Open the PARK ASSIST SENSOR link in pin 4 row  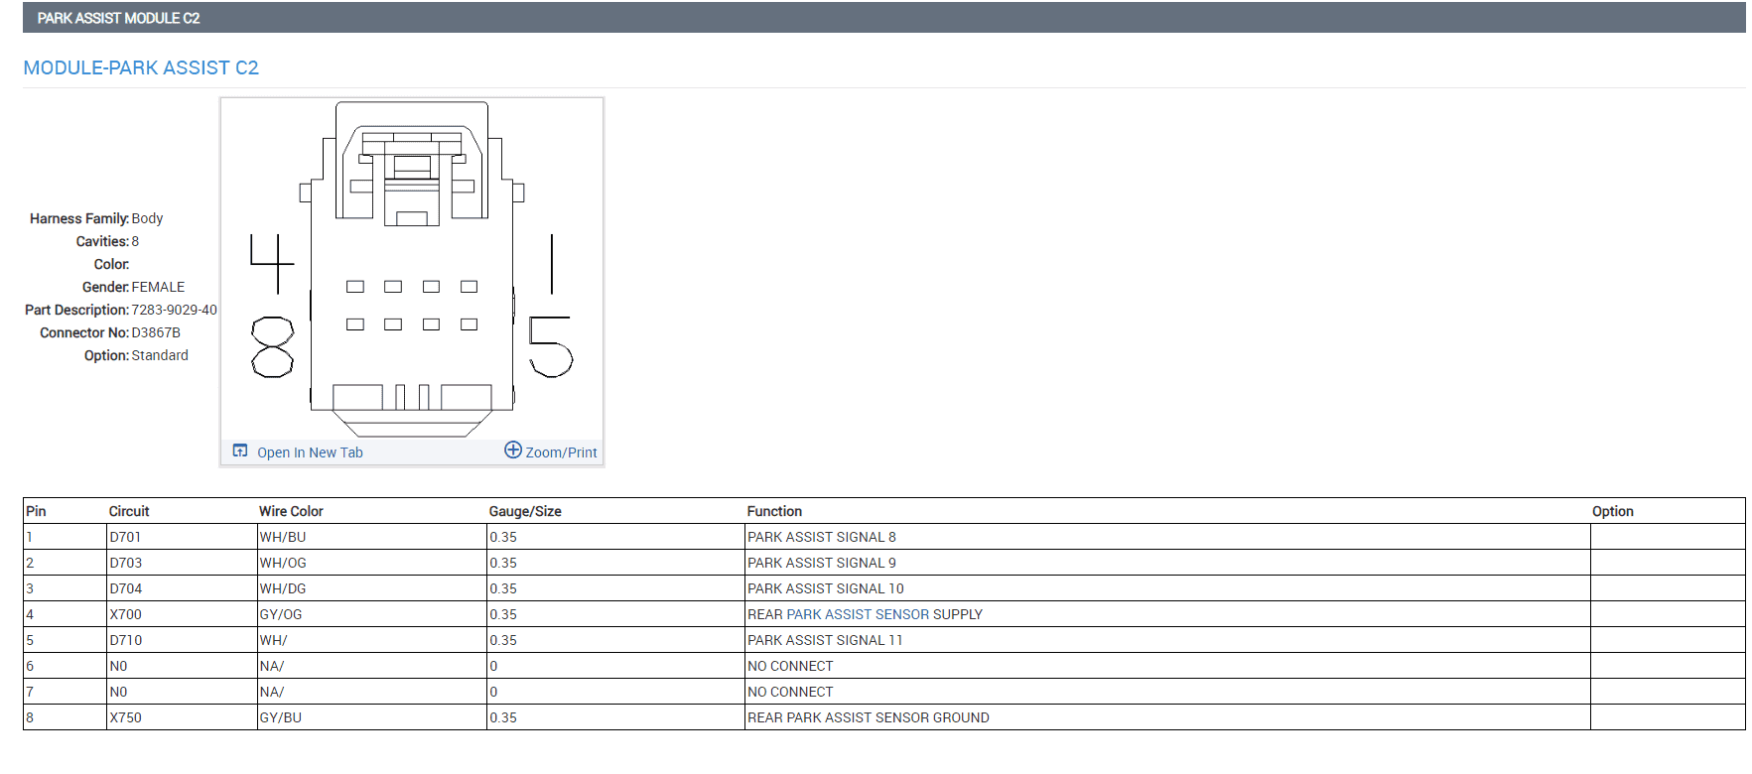pos(858,614)
